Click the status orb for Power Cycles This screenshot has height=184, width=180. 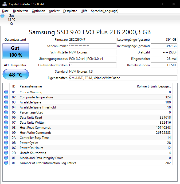[6, 143]
